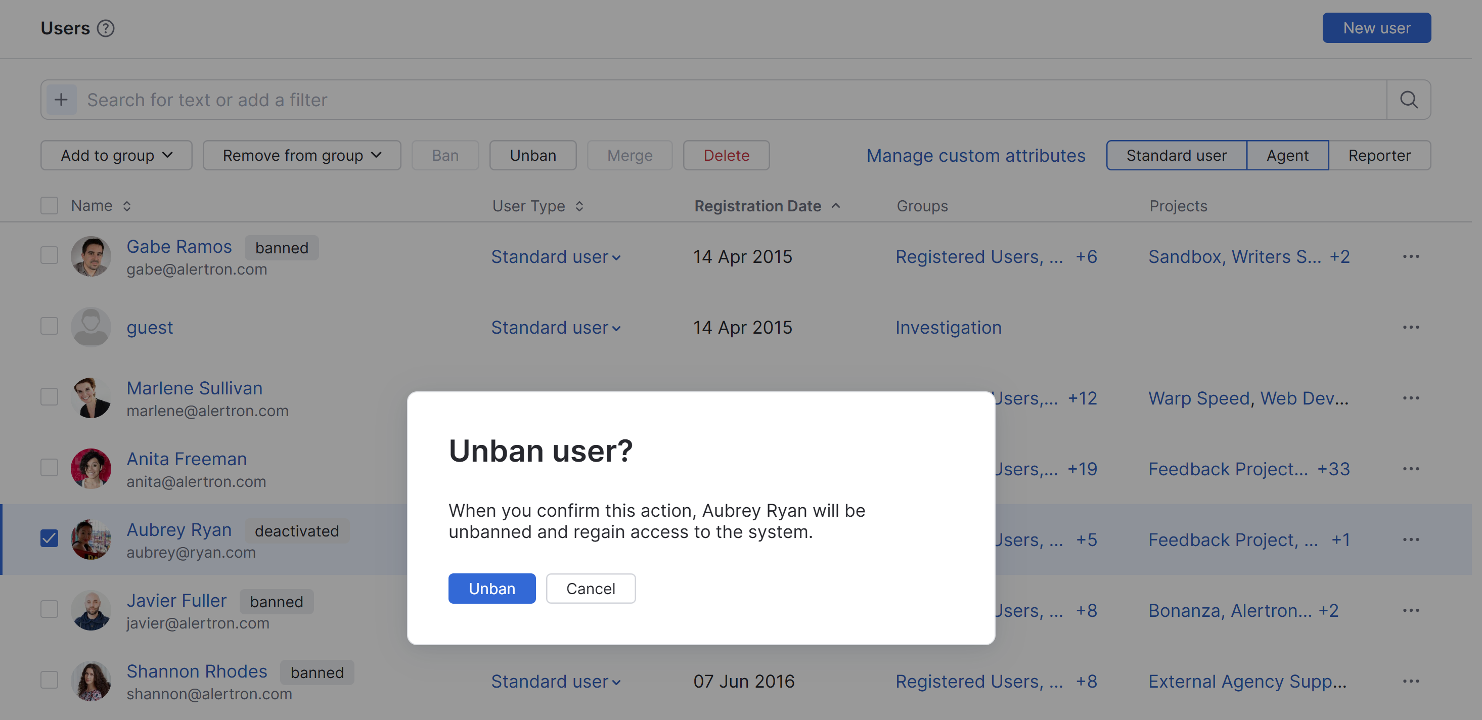Click the sort arrows beside Name column

[126, 206]
